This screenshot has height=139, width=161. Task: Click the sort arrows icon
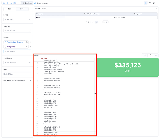tap(154, 3)
